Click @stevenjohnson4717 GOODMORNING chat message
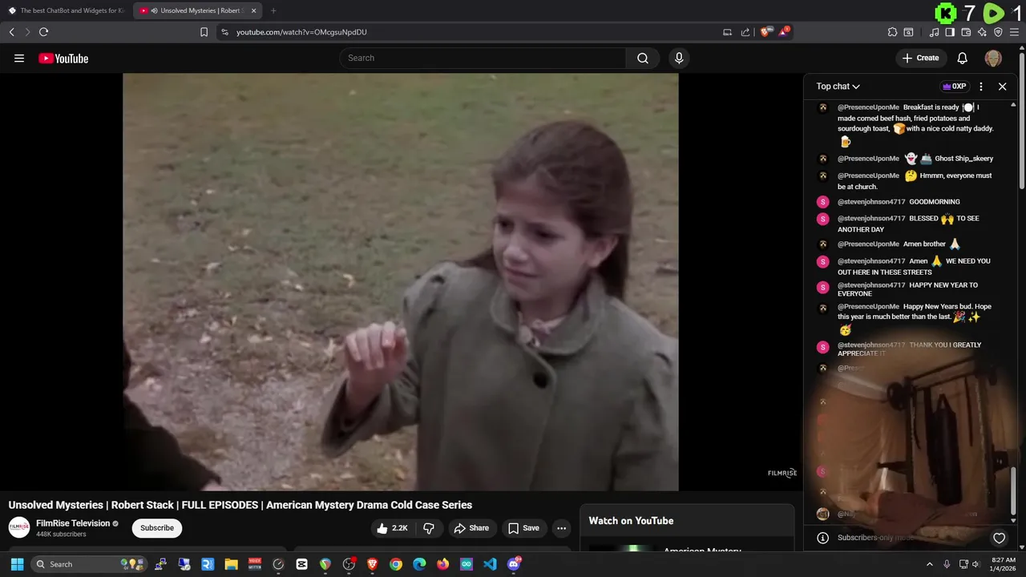This screenshot has height=577, width=1026. 898,202
